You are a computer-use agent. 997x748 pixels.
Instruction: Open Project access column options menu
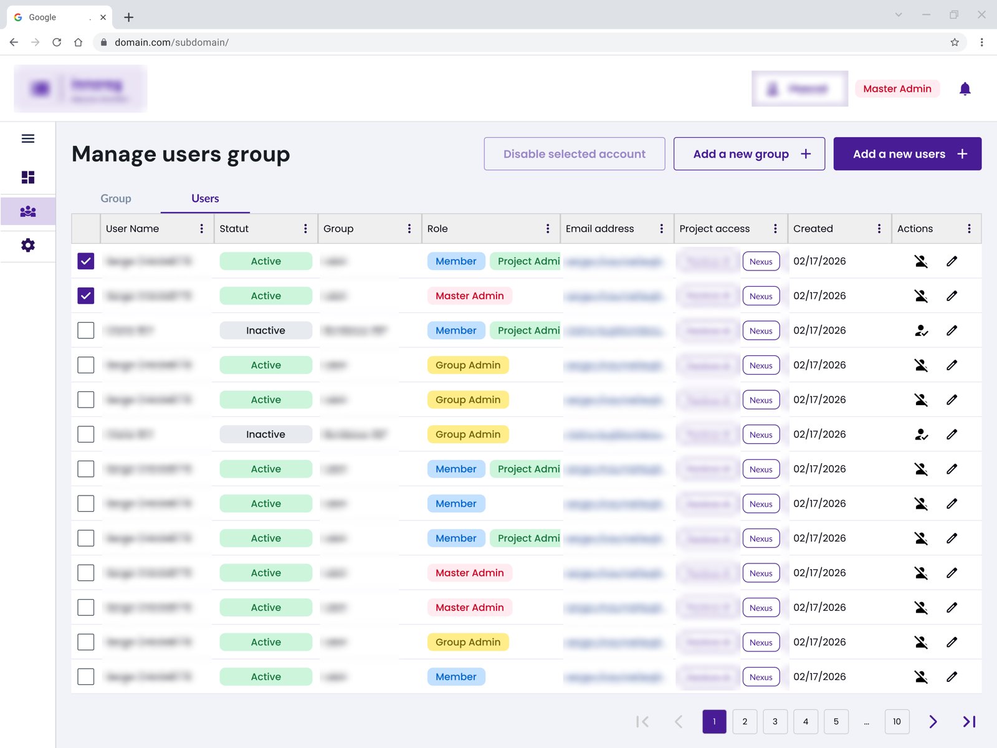point(775,229)
